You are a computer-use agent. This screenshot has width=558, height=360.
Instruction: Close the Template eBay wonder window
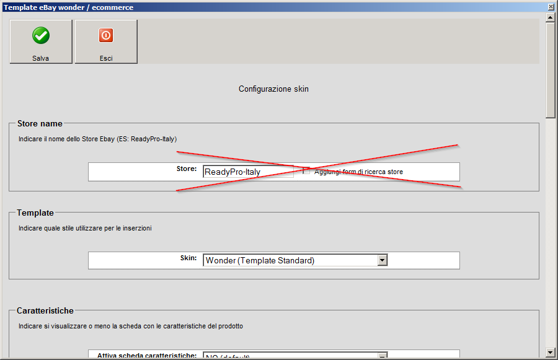551,7
